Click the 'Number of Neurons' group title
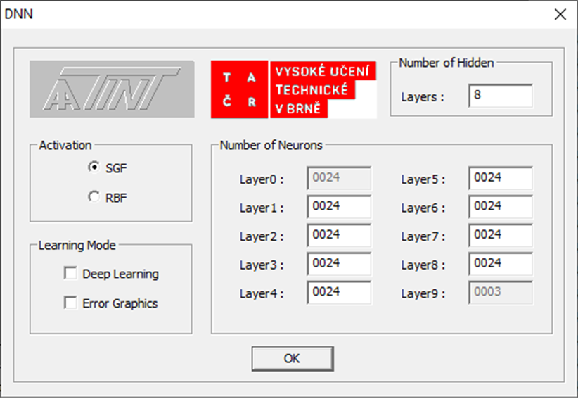This screenshot has height=399, width=578. 271,145
